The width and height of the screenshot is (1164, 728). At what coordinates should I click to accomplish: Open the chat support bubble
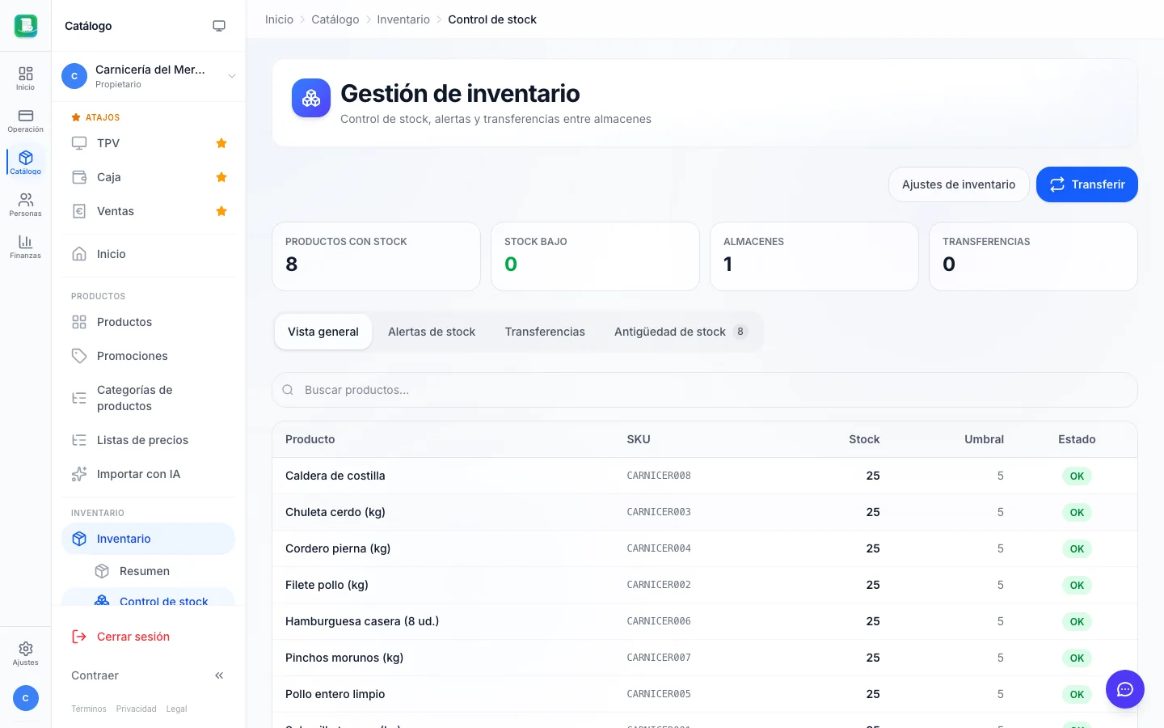pos(1125,689)
